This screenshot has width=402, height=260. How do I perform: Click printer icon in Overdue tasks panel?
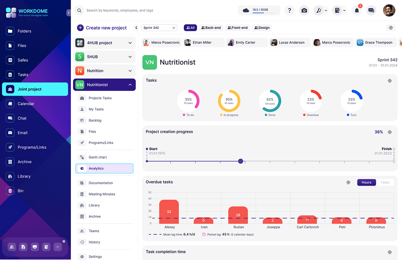pos(348,182)
